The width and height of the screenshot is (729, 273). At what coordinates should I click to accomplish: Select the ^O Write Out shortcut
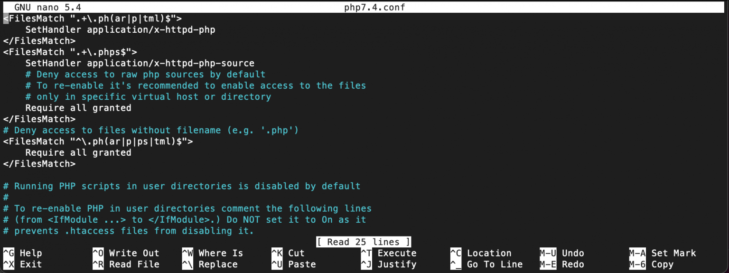[x=126, y=253]
